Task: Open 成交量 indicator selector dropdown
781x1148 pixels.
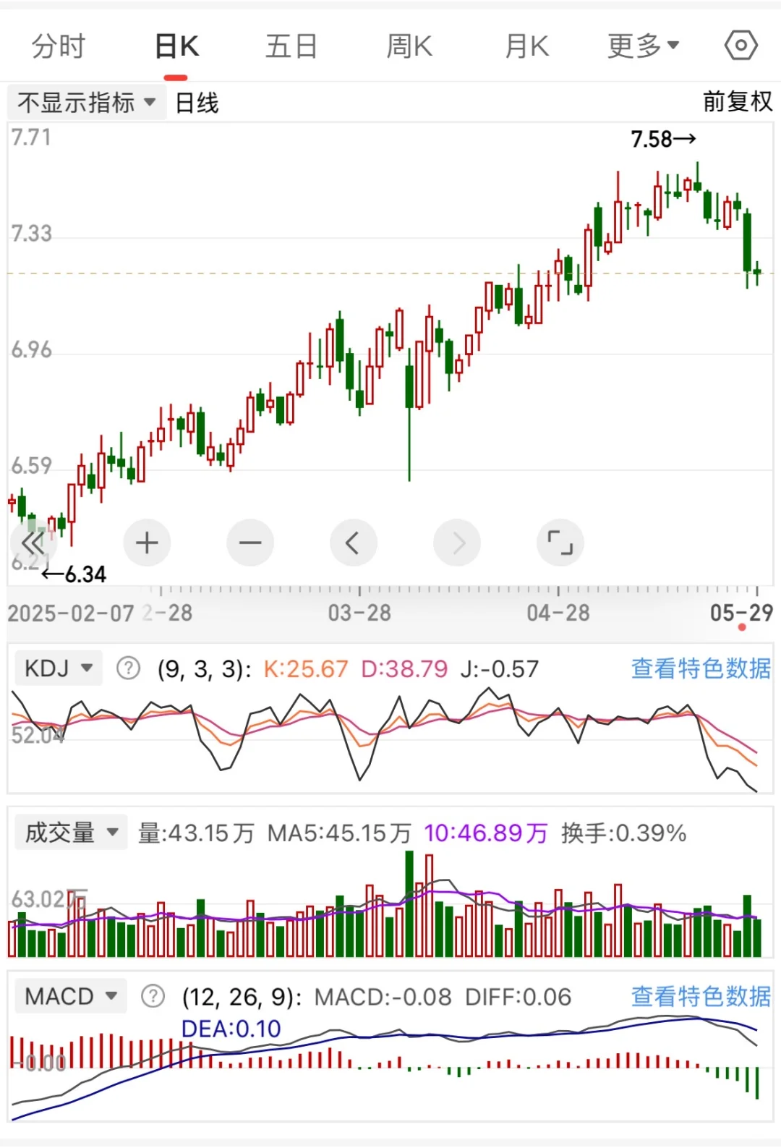Action: pyautogui.click(x=71, y=832)
